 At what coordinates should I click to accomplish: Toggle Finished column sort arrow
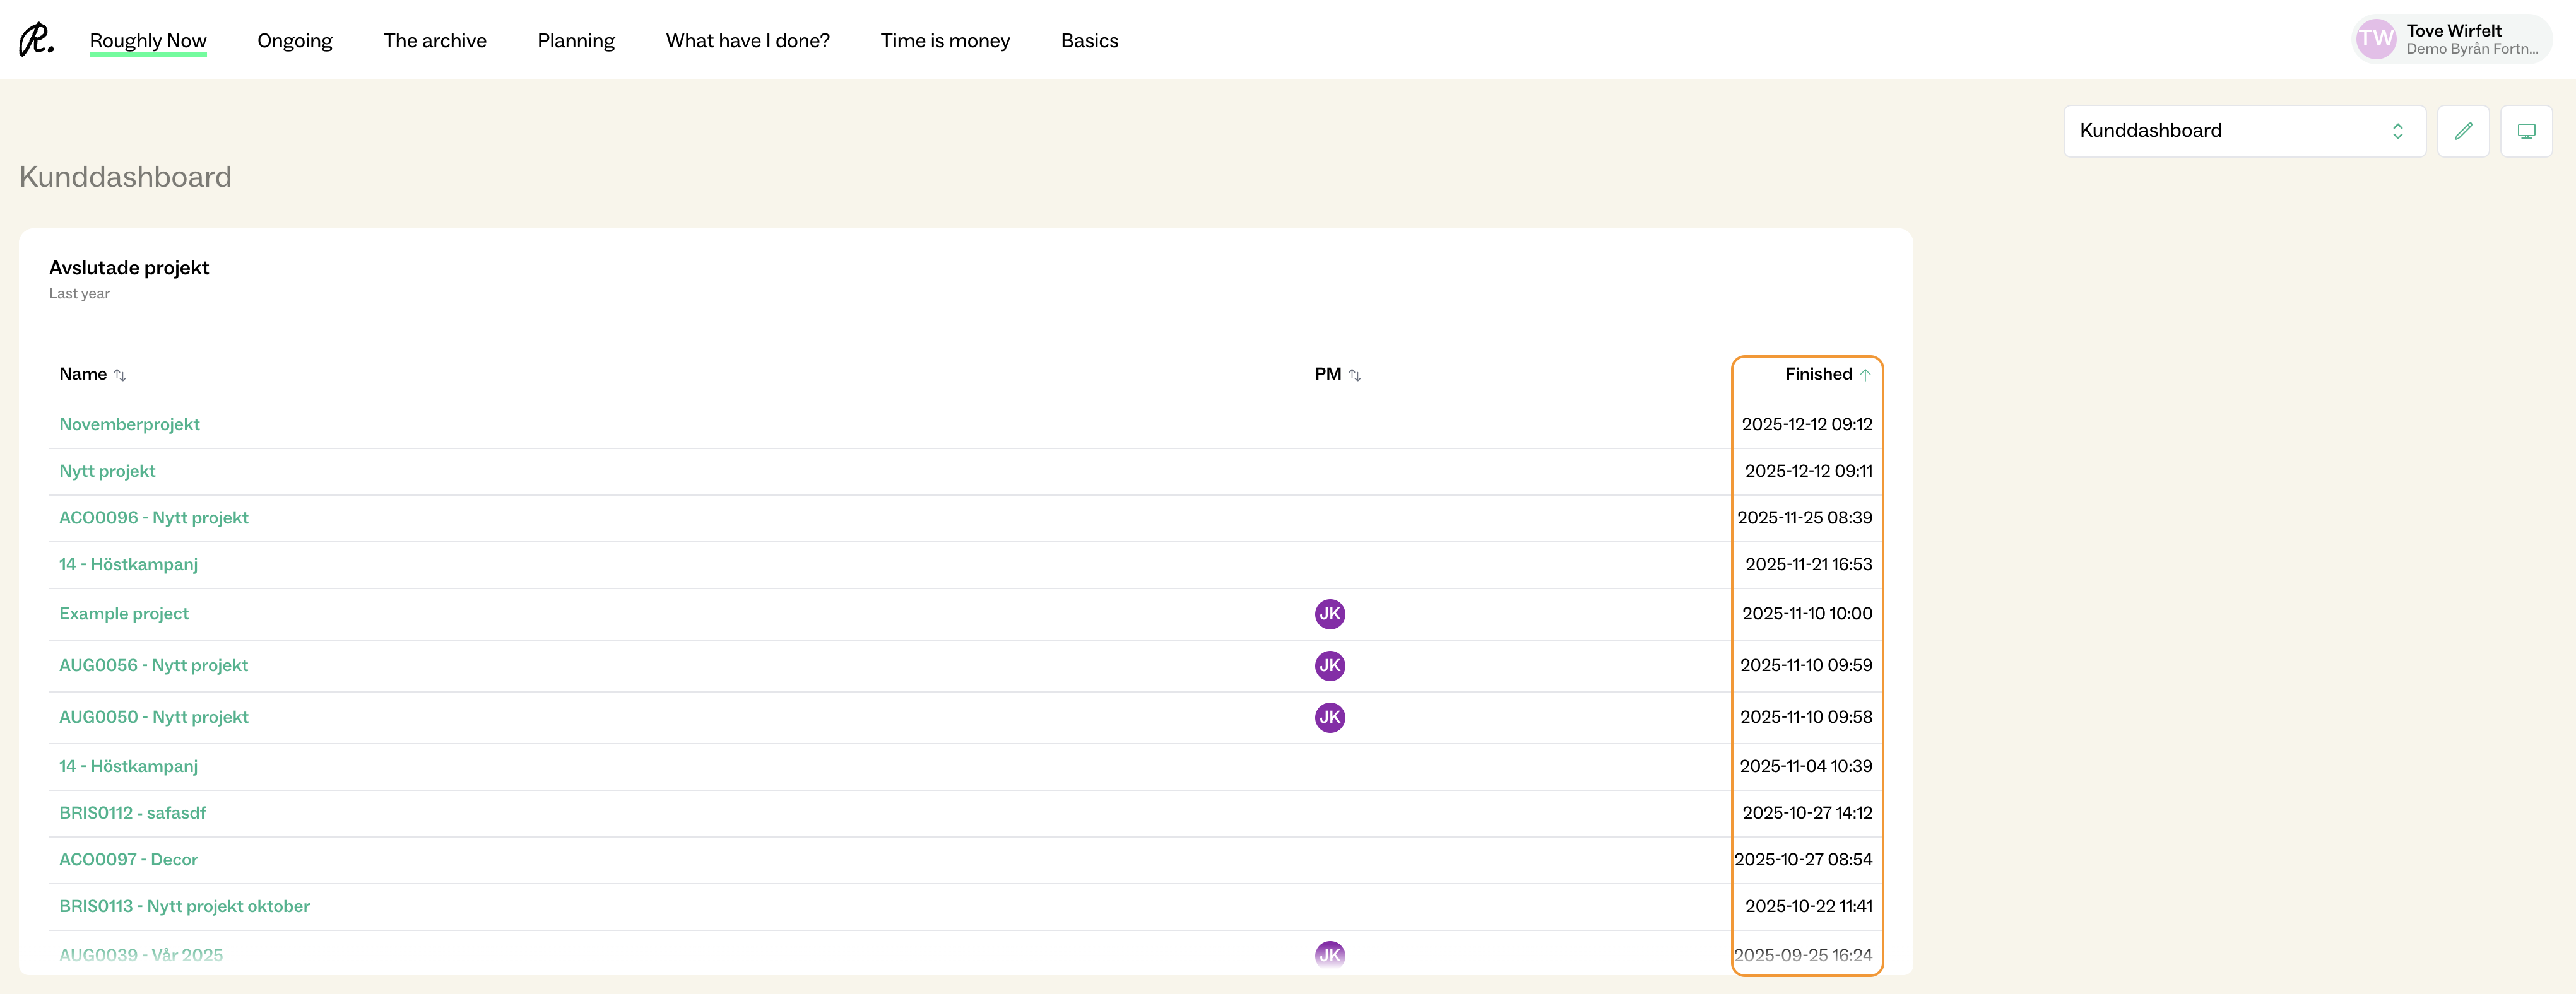1865,375
